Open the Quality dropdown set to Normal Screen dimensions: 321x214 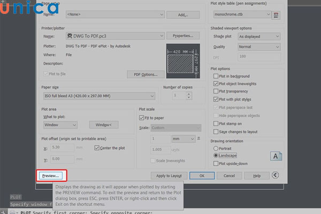[259, 47]
